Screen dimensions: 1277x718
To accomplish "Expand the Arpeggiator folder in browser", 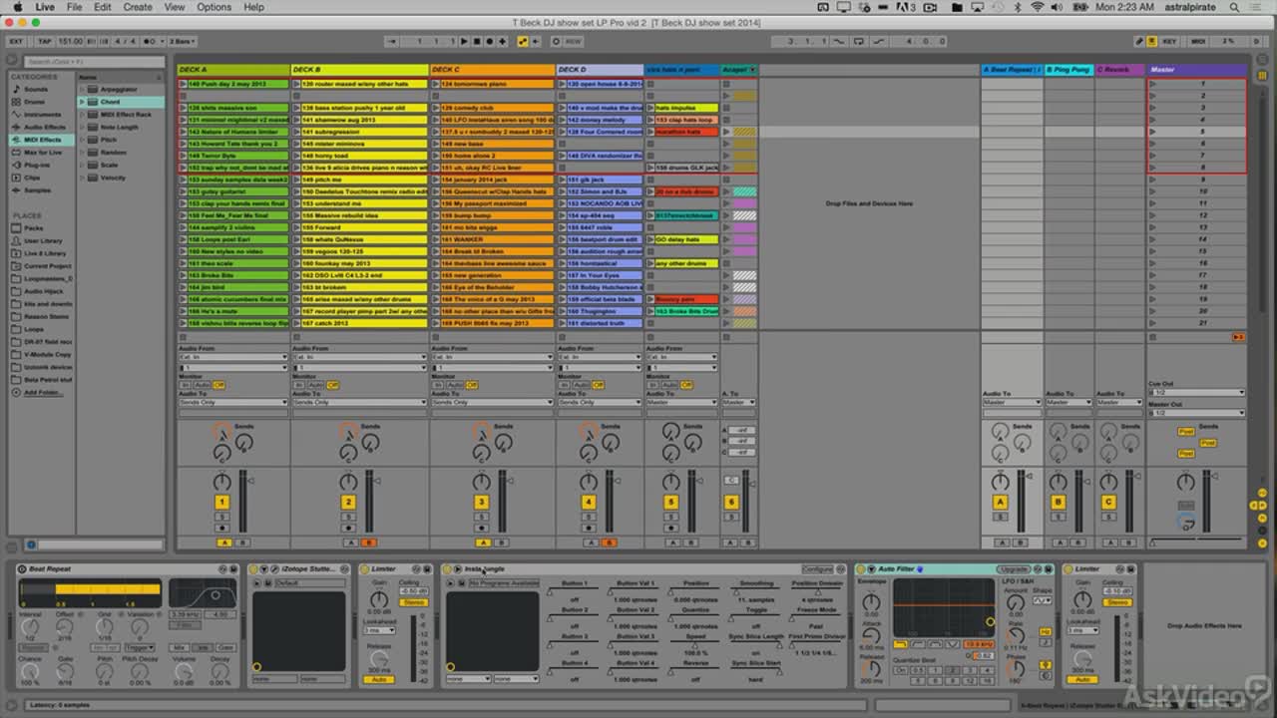I will click(x=83, y=89).
